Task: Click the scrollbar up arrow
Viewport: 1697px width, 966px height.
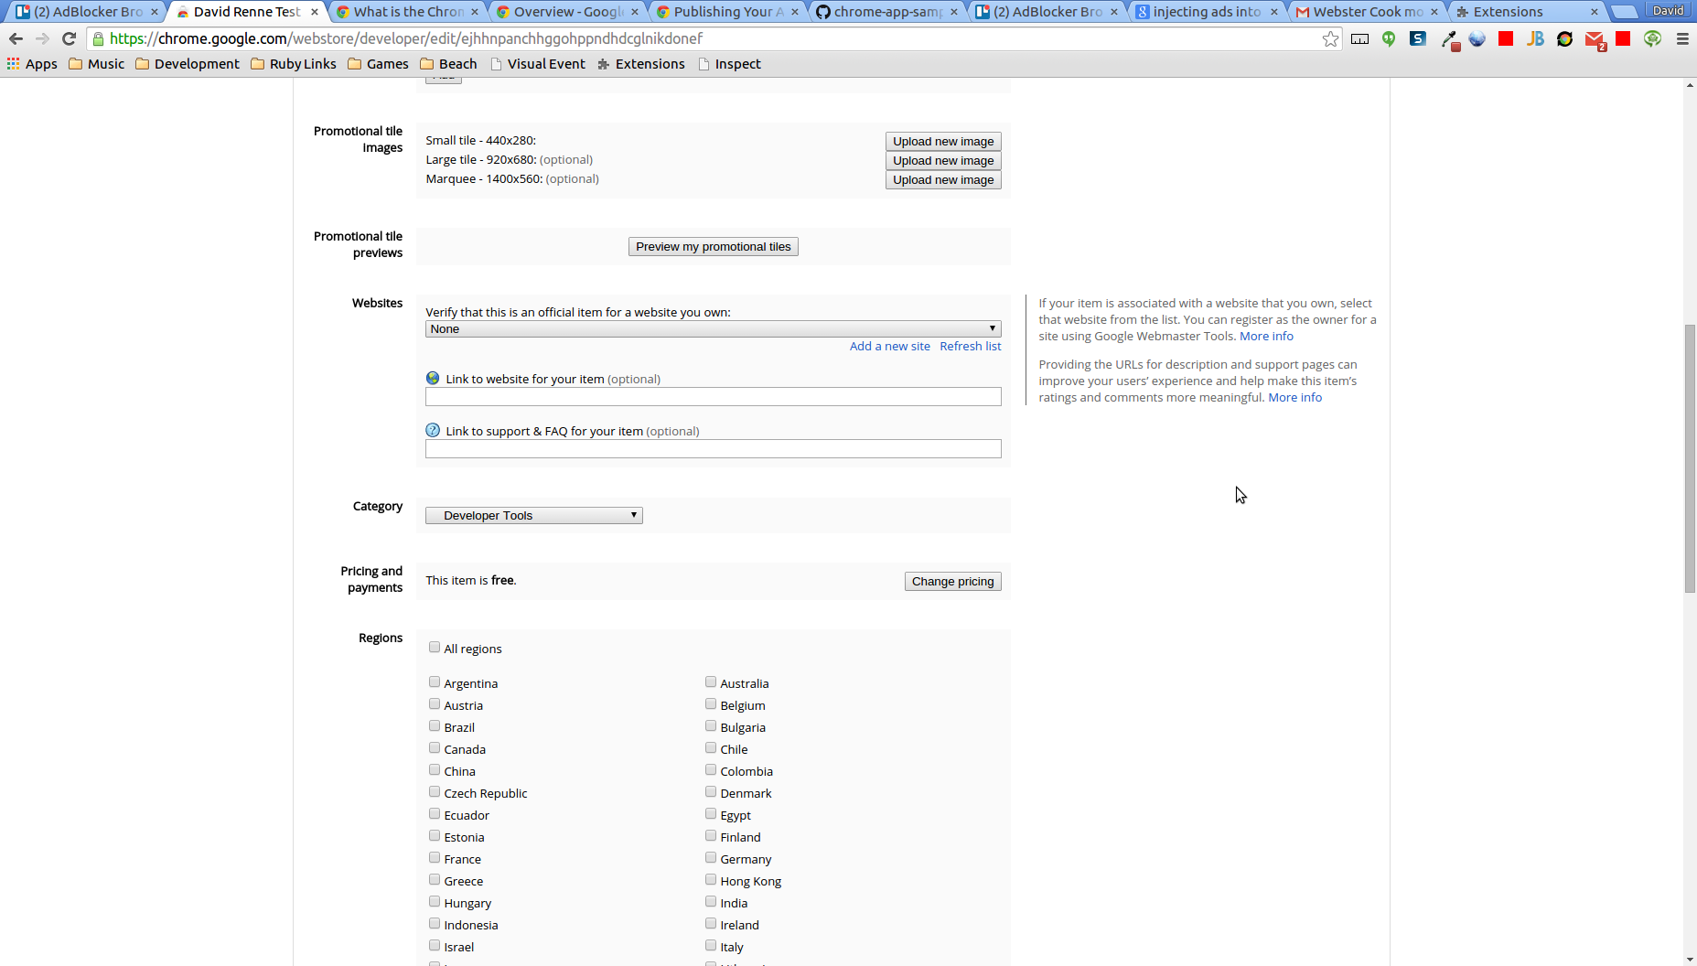Action: click(x=1690, y=85)
